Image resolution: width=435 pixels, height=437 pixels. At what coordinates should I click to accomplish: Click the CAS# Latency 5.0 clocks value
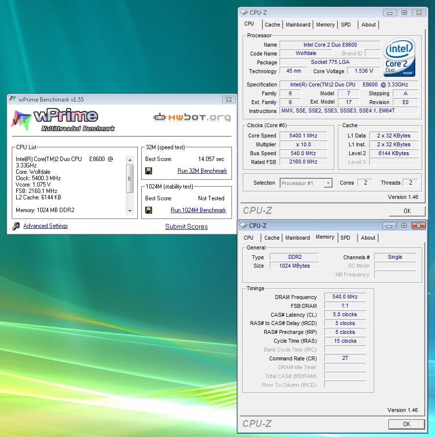(345, 314)
